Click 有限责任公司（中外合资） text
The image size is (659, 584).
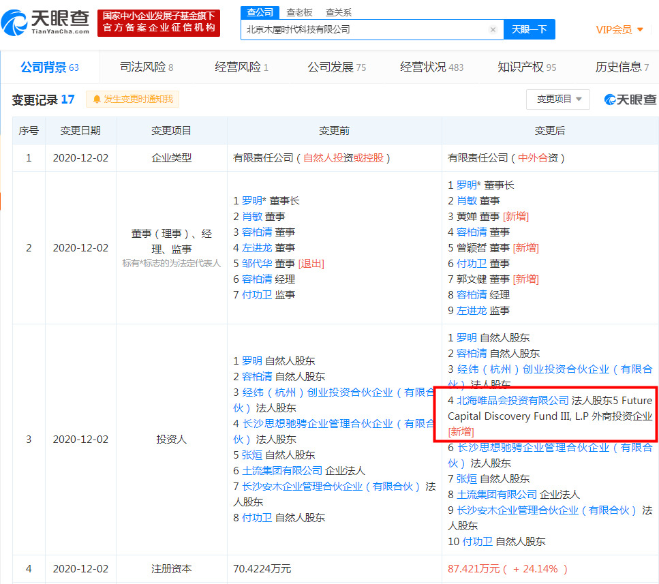(x=506, y=158)
